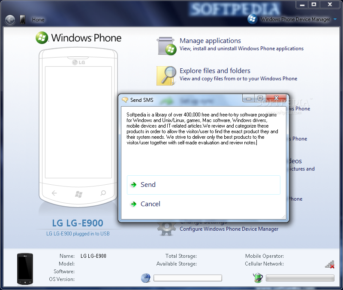
Task: Click the cellular signal strength icon
Action: [x=330, y=264]
